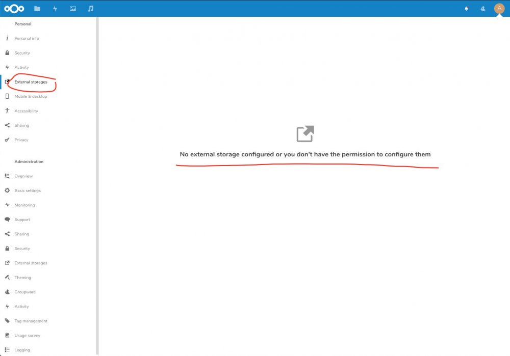Open the notifications bell icon

(467, 9)
